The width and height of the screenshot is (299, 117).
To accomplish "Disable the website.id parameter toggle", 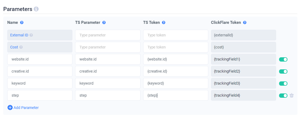I will tap(283, 59).
